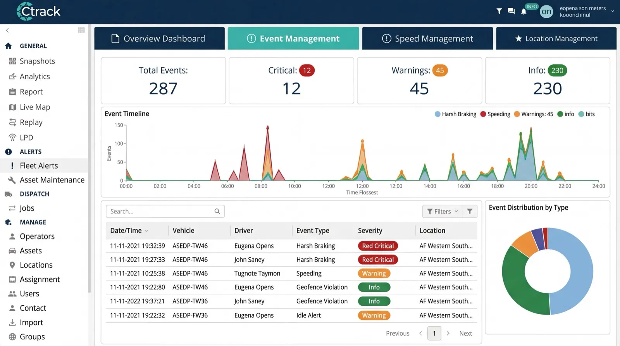Click Red Critical badge for John Saney
Screen dimensions: 620x346
tap(378, 260)
